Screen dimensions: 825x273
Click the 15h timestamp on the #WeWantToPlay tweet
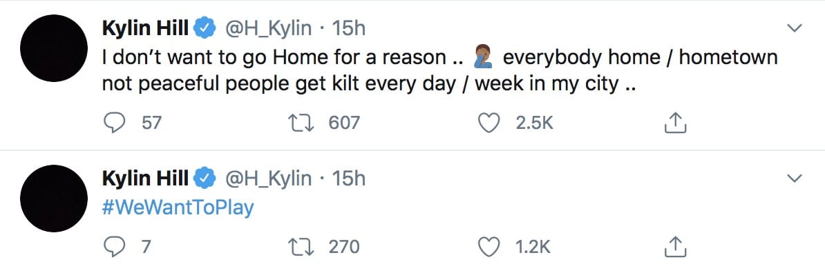pyautogui.click(x=349, y=179)
